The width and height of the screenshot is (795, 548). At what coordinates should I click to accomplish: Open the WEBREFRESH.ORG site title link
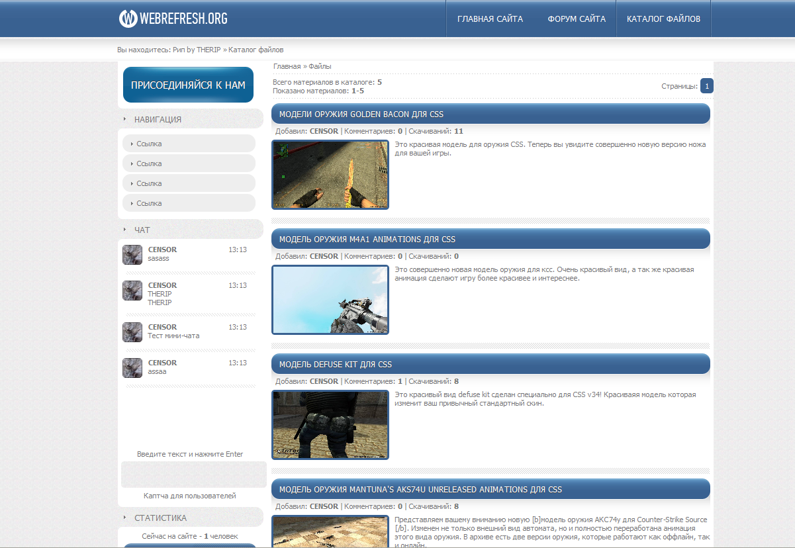pyautogui.click(x=183, y=19)
